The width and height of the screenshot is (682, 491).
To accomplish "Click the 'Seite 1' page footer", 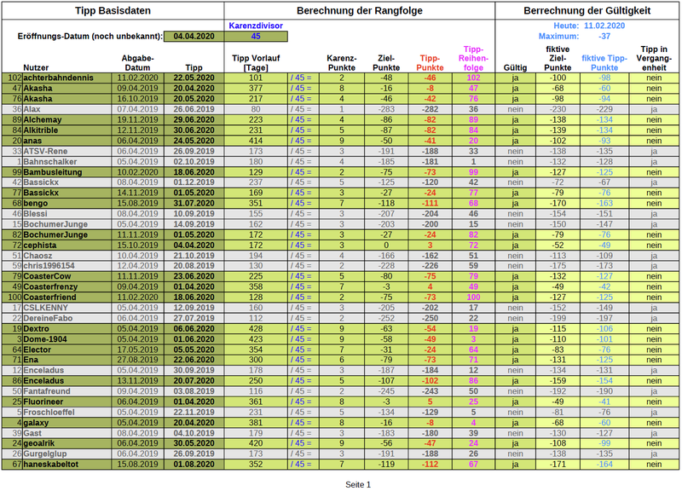I will click(x=358, y=484).
